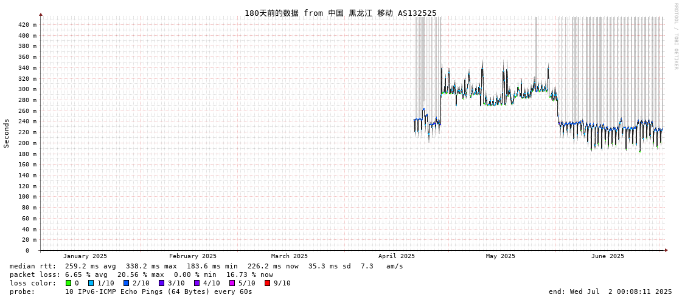
Task: Click the 35.3 ms sd value
Action: 329,266
